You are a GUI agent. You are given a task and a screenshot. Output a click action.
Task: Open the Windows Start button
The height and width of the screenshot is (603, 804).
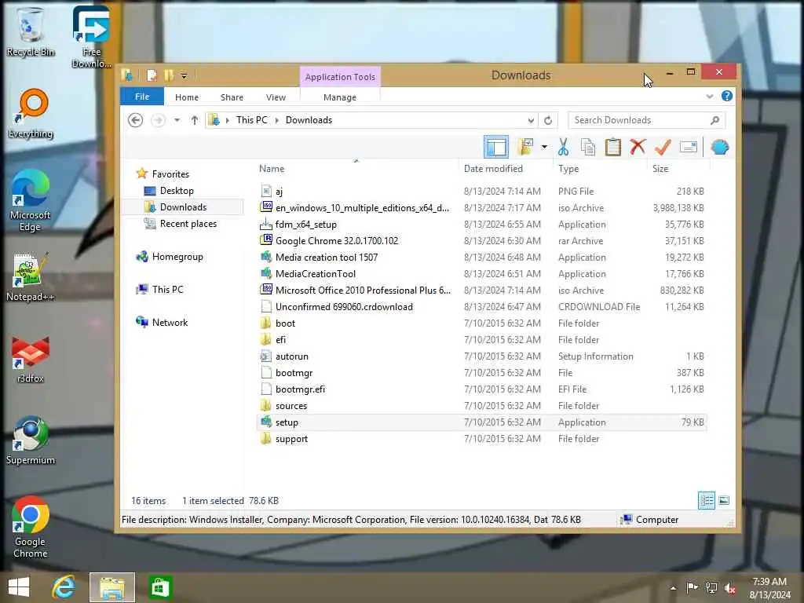19,587
